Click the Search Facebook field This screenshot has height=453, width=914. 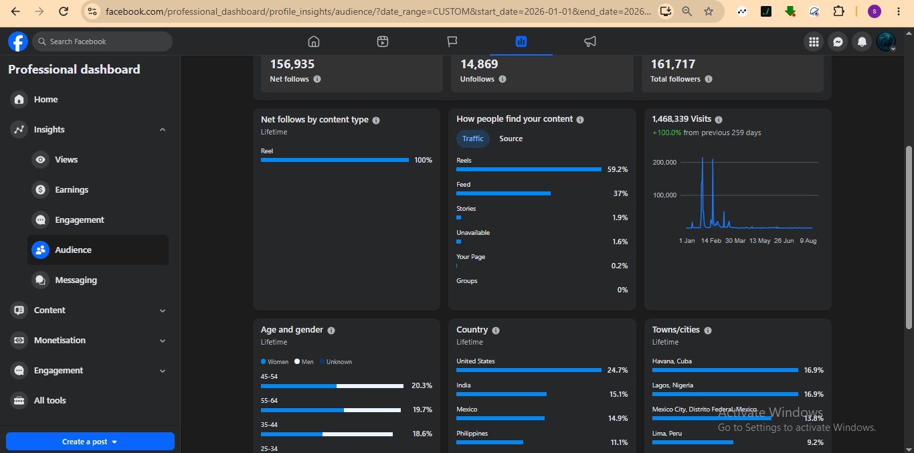click(102, 41)
